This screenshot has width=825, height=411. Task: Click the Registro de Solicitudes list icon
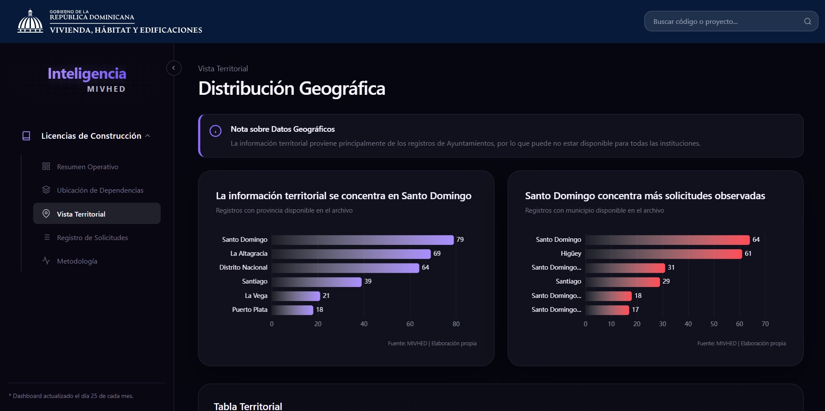(x=47, y=237)
